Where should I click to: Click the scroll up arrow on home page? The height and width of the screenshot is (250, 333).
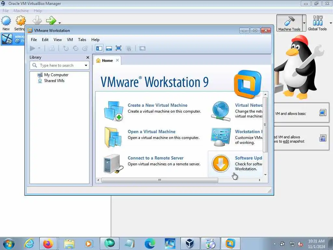265,94
